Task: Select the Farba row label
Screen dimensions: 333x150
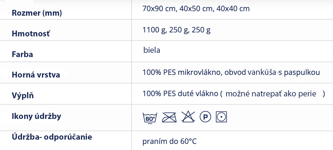Action: point(23,54)
